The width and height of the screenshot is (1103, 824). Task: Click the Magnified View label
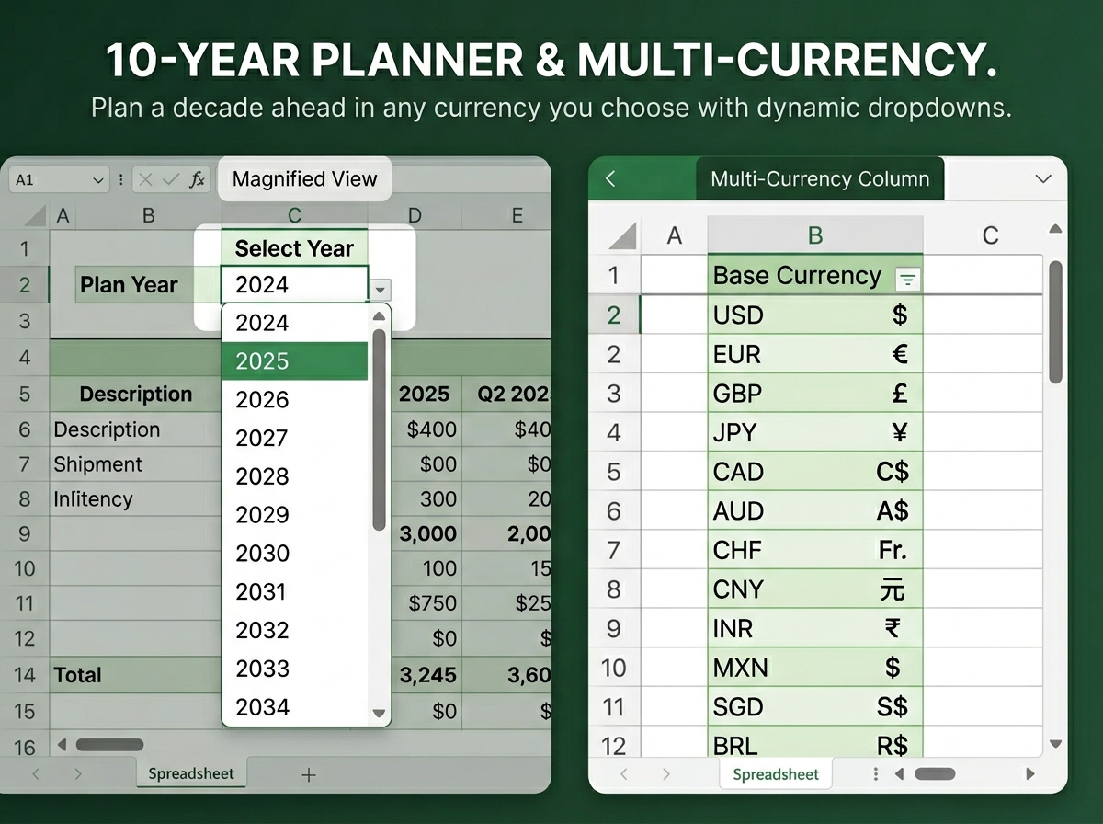(x=304, y=179)
